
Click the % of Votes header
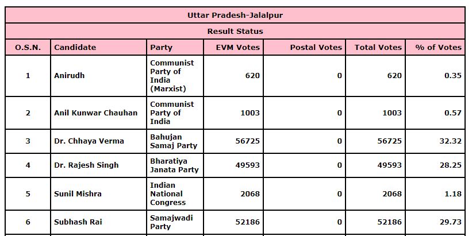coord(438,47)
